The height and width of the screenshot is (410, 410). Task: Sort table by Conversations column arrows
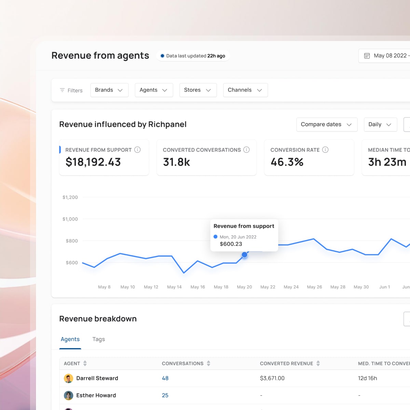pyautogui.click(x=208, y=363)
